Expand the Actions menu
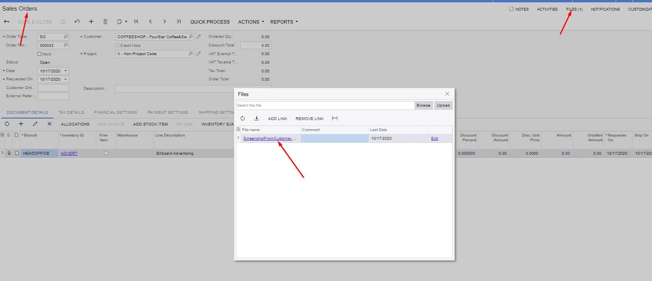 point(251,22)
